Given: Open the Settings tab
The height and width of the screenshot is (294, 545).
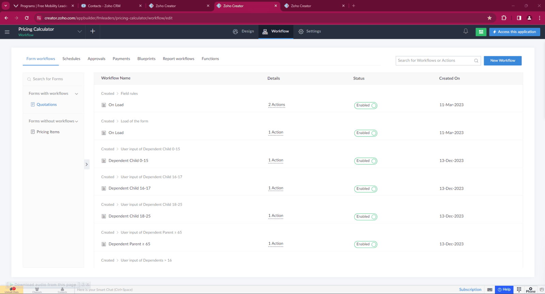Looking at the screenshot, I should pos(310,31).
